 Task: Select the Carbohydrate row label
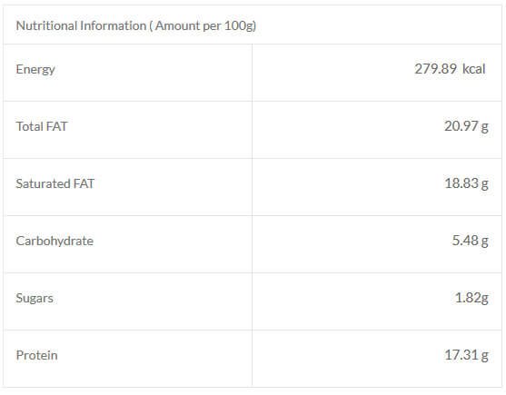click(x=55, y=241)
